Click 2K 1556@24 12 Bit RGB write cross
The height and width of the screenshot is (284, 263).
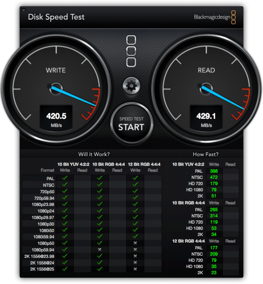135,263
